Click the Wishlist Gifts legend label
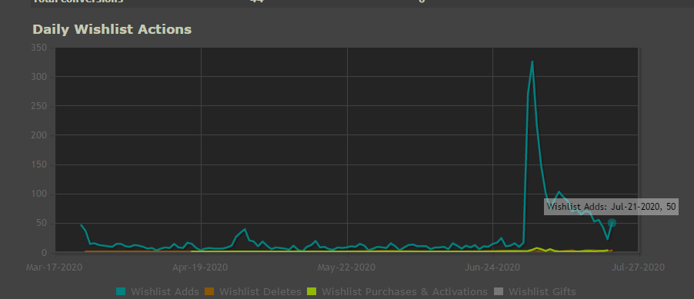The width and height of the screenshot is (694, 299). click(542, 292)
